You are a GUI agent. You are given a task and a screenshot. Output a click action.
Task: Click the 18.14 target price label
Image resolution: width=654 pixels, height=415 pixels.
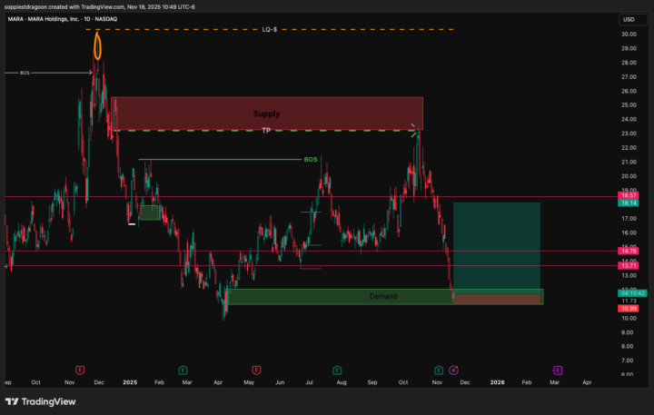pos(629,203)
